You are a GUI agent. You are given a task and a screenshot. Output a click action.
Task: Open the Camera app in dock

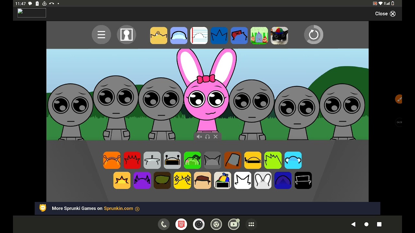[199, 224]
